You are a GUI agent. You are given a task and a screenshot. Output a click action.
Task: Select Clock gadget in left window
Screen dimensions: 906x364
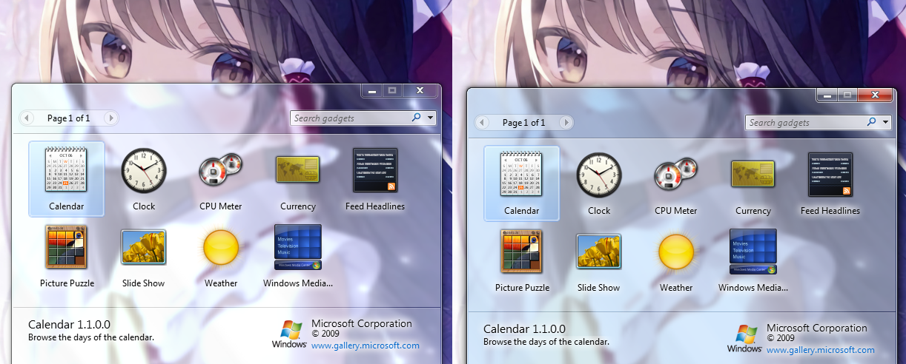(x=144, y=179)
